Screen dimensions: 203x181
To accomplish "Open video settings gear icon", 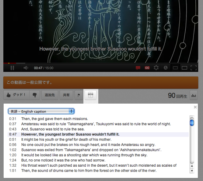I will tap(156, 68).
